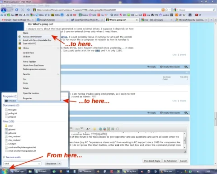Click the SSD link in the post
217x174 pixels.
(x=98, y=51)
